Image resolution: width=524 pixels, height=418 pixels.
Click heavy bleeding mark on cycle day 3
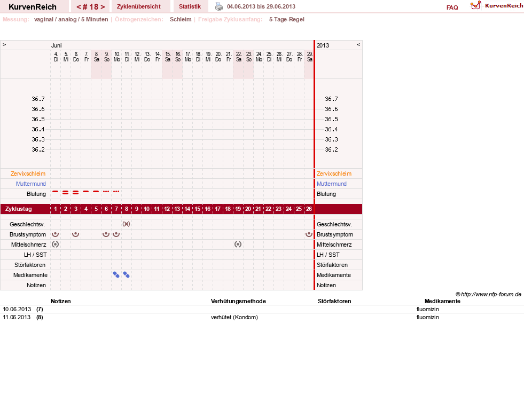(x=75, y=192)
